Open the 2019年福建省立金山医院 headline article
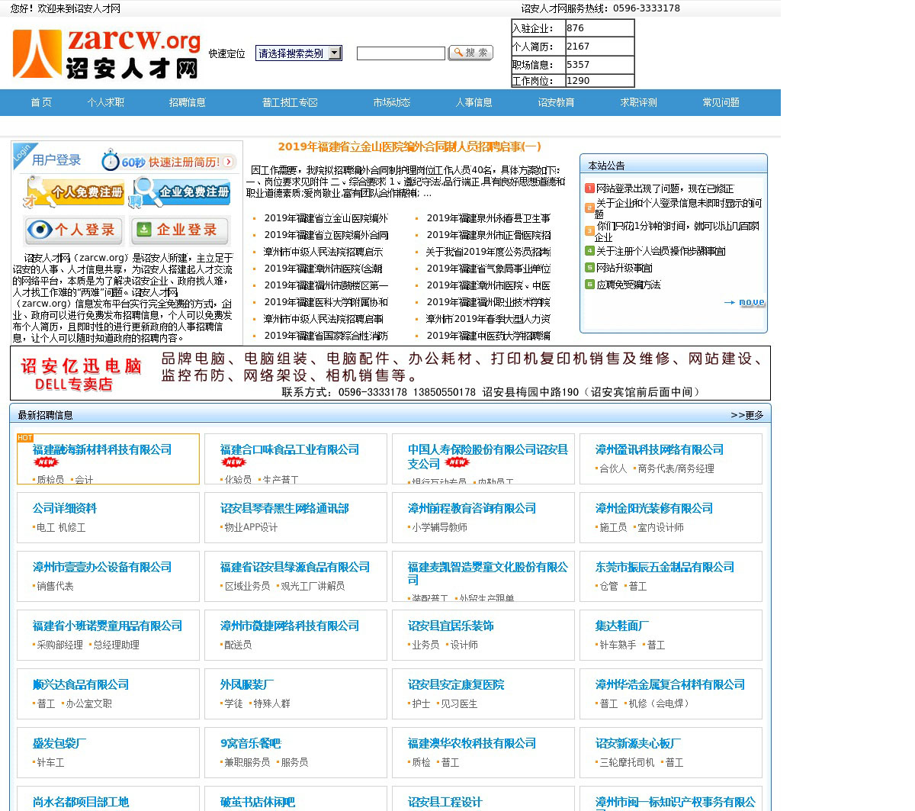Screen dimensions: 915x811 pyautogui.click(x=409, y=146)
